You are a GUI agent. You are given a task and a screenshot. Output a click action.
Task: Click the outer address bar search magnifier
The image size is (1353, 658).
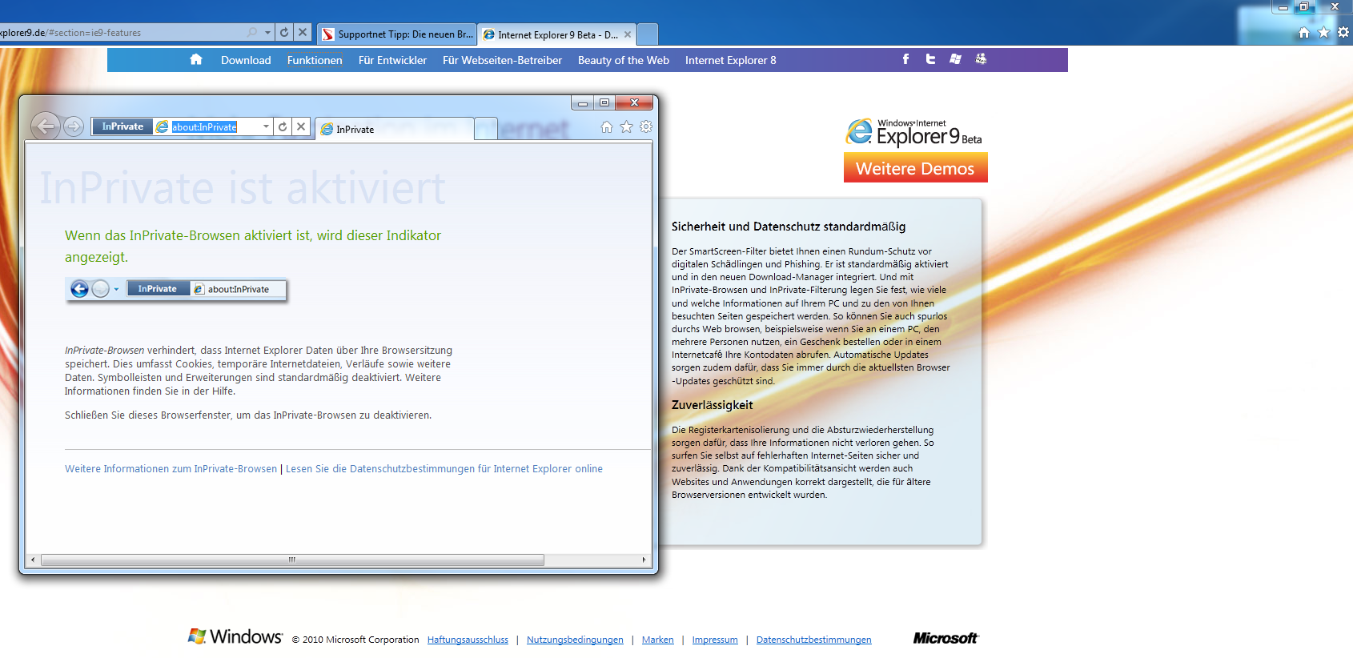(253, 32)
